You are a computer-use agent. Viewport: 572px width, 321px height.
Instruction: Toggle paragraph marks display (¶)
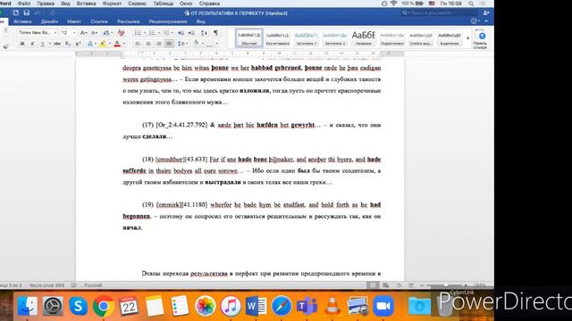[x=215, y=33]
